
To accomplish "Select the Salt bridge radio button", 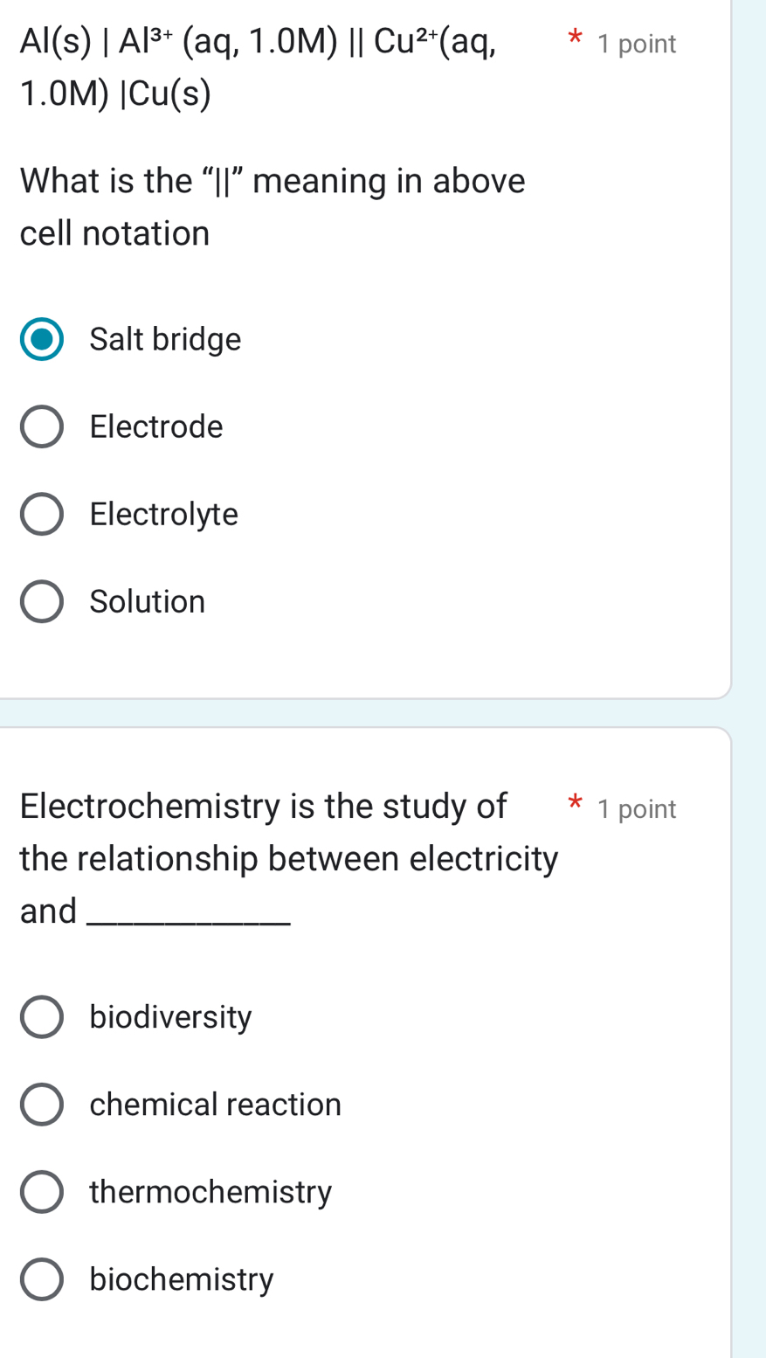I will tap(42, 339).
